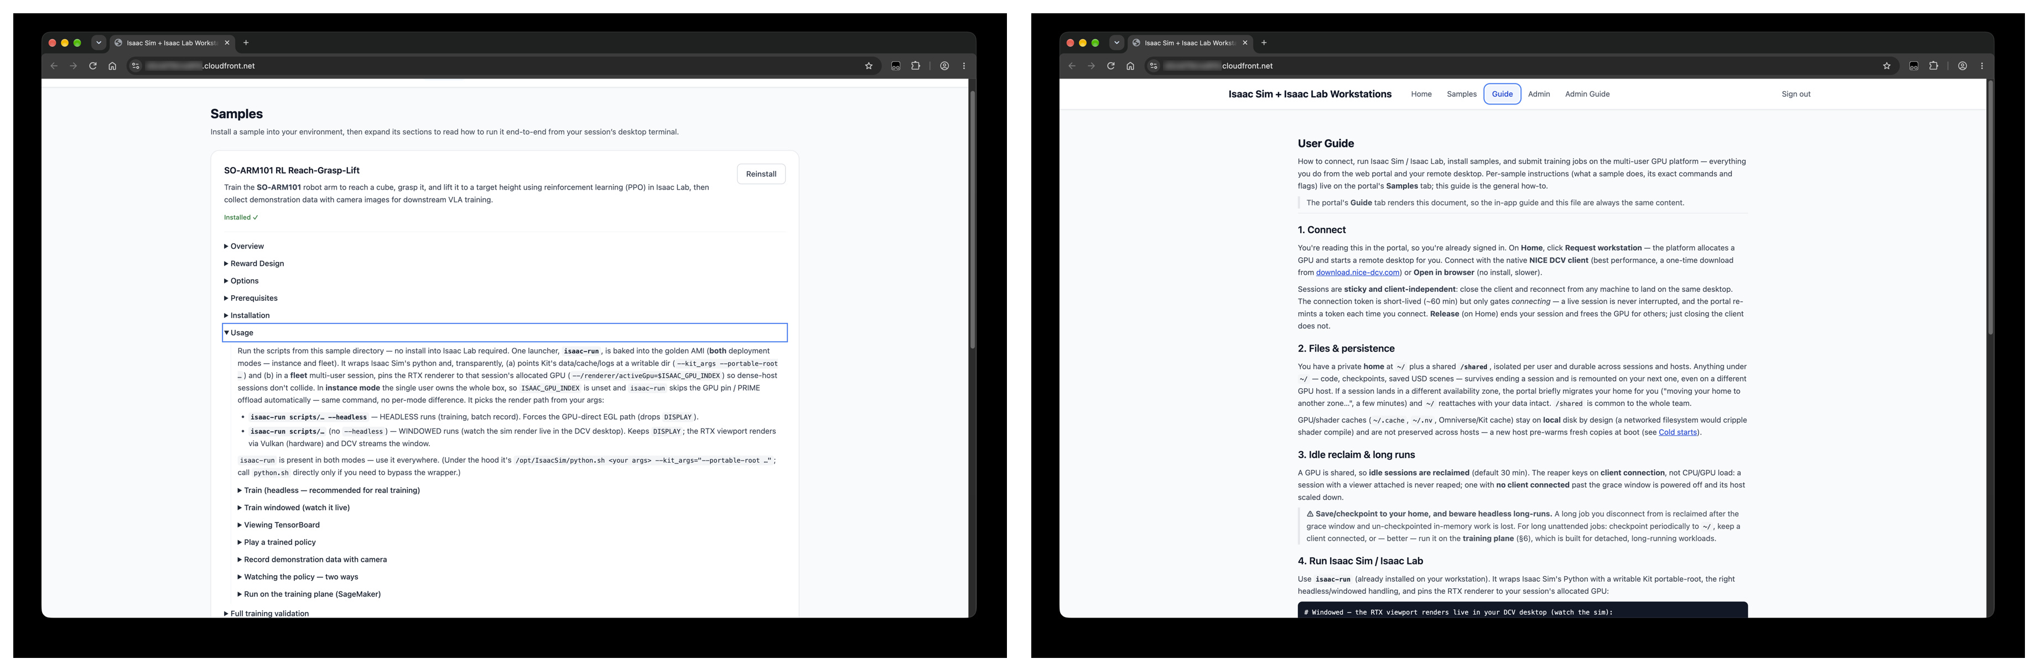Expand Watching the policy two ways
The image size is (2036, 669).
point(298,577)
